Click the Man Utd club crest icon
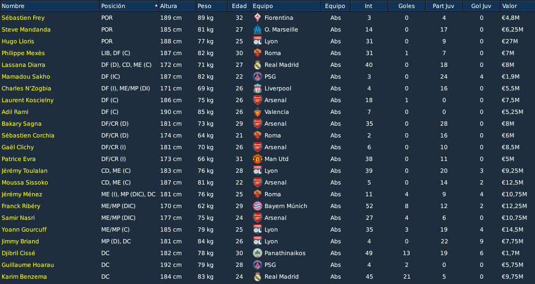535x284 pixels. pyautogui.click(x=258, y=159)
